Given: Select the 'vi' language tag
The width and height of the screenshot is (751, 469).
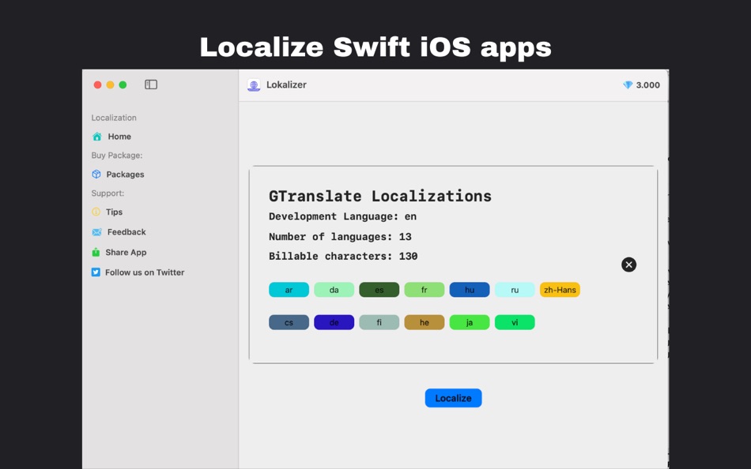Looking at the screenshot, I should coord(515,323).
